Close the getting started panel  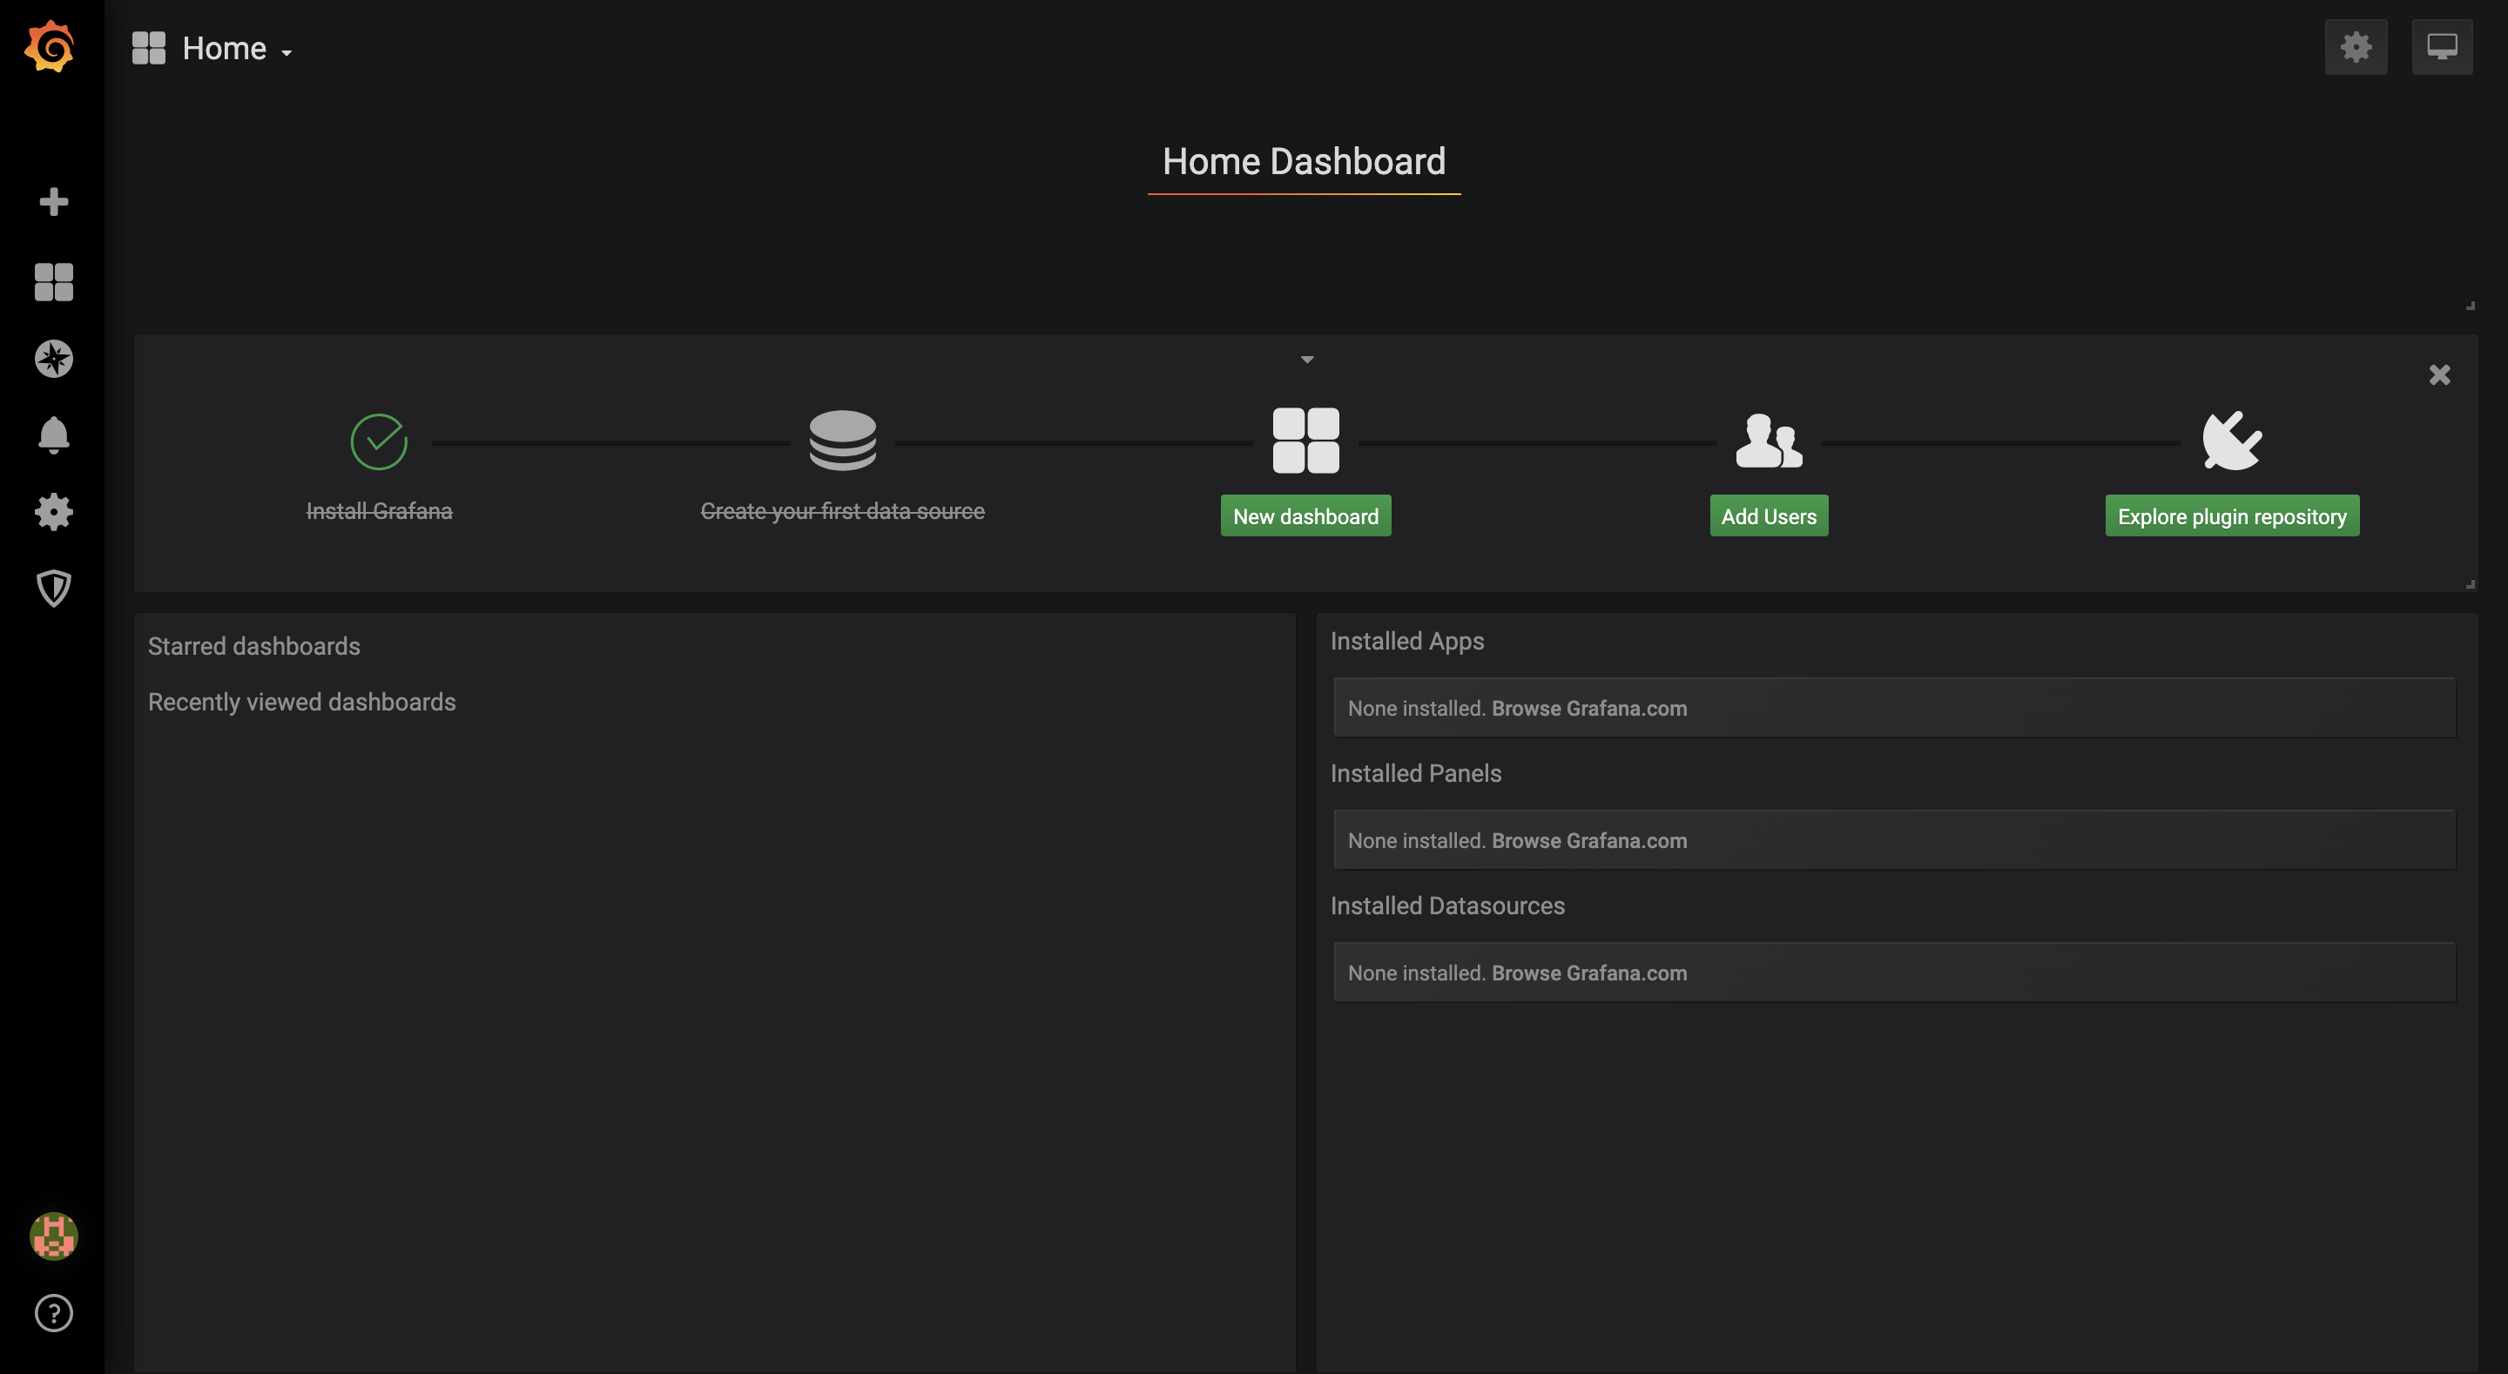(x=2439, y=375)
